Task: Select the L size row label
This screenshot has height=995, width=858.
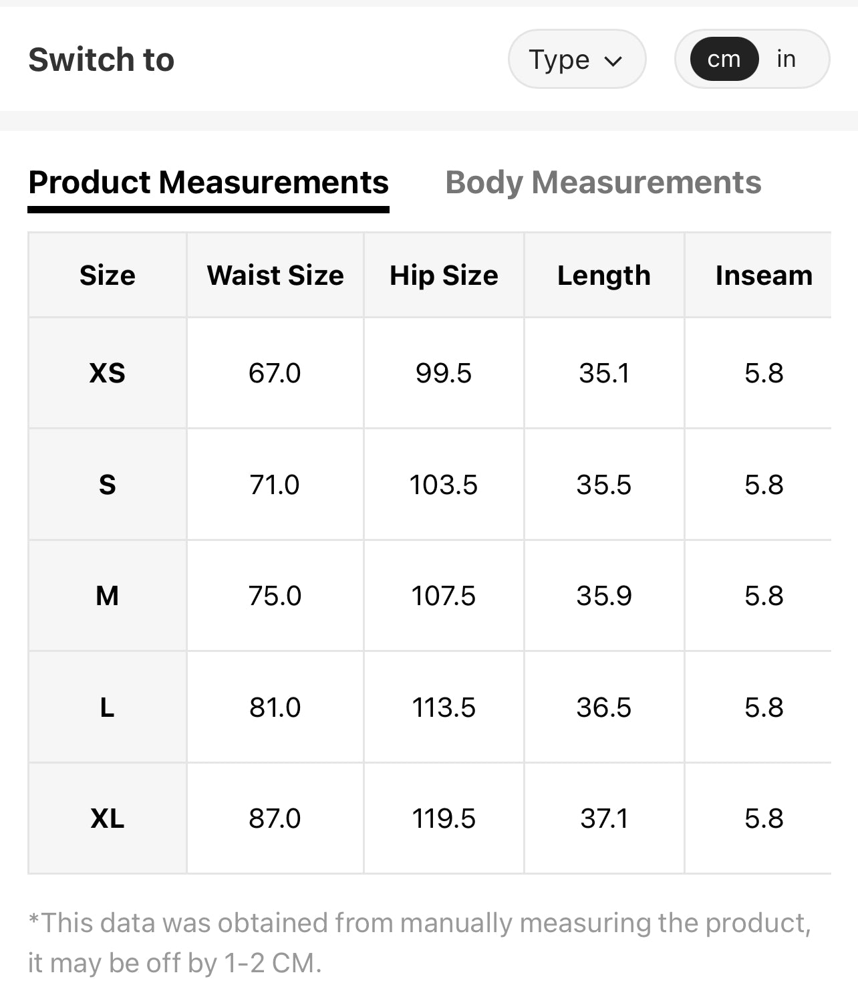Action: point(108,707)
